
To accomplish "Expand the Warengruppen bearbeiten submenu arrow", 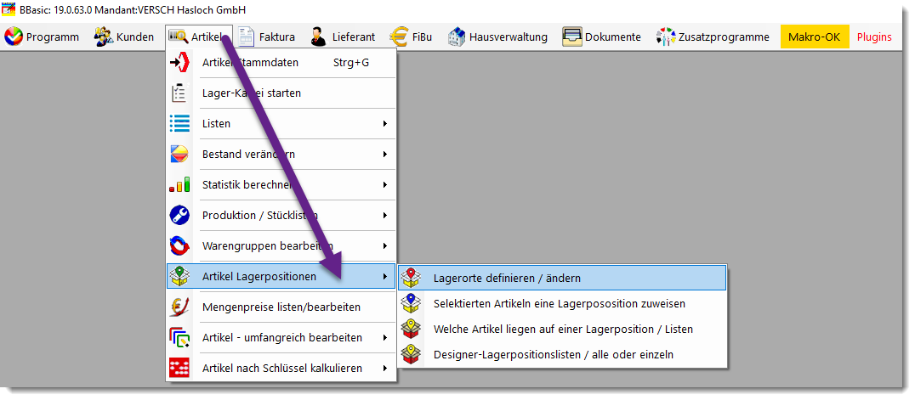I will click(x=385, y=245).
